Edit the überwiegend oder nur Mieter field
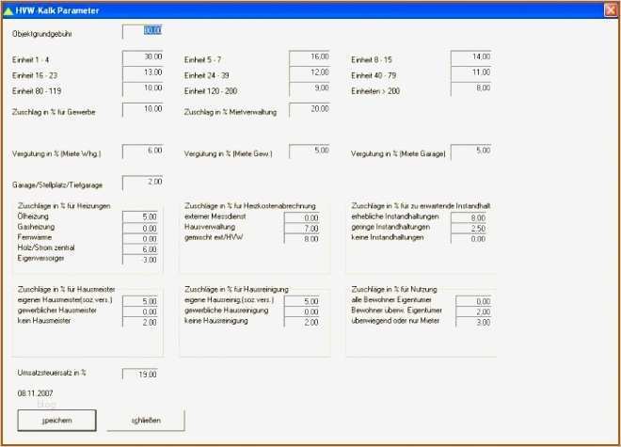This screenshot has height=447, width=621. pos(473,322)
